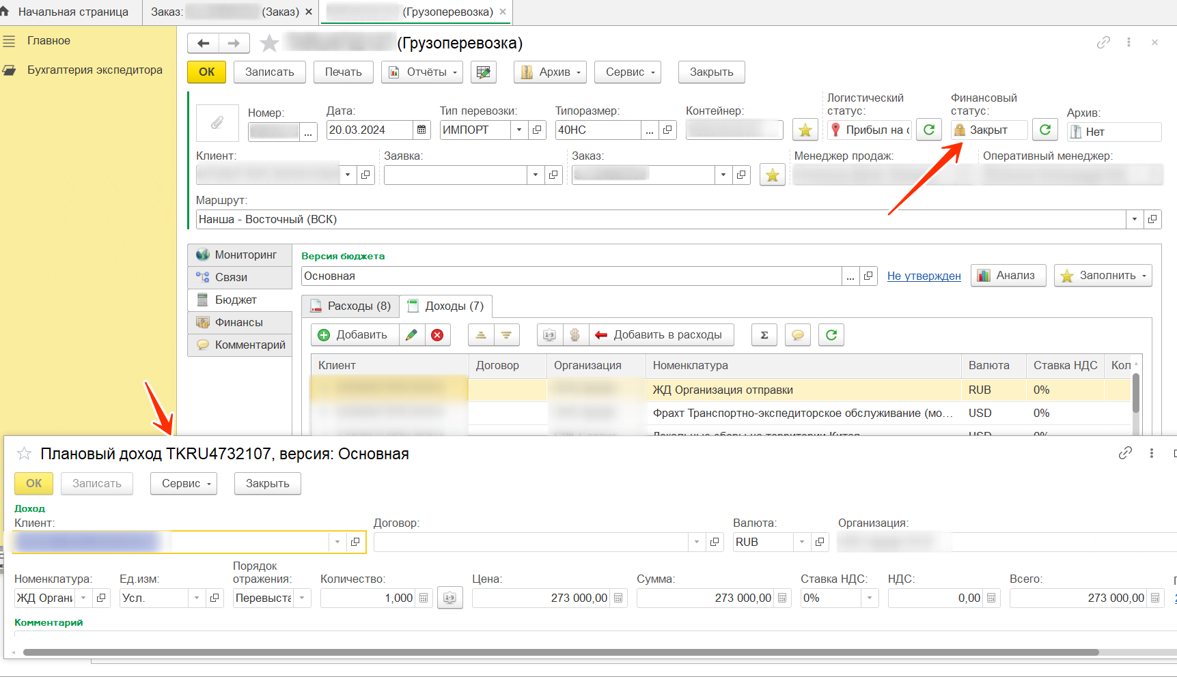Go back with the left arrow button
The height and width of the screenshot is (681, 1177).
[x=203, y=43]
